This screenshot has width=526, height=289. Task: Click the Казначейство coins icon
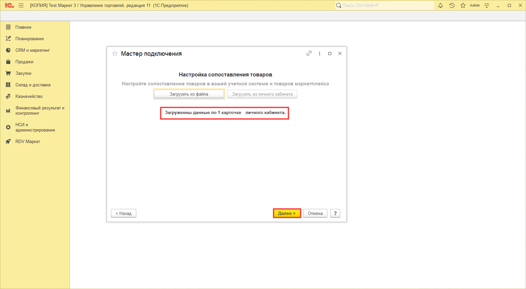8,96
